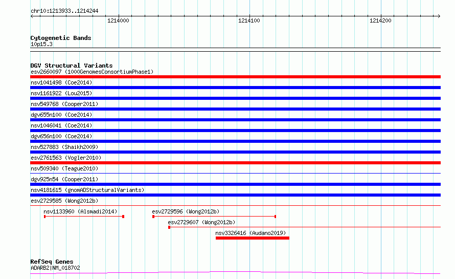Click the thin esv2729585 red line
Viewport: 455px width, 279px height.
tap(235, 206)
